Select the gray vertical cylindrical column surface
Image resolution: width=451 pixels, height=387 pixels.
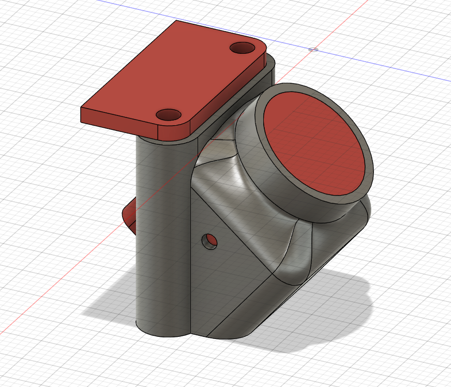(162, 236)
